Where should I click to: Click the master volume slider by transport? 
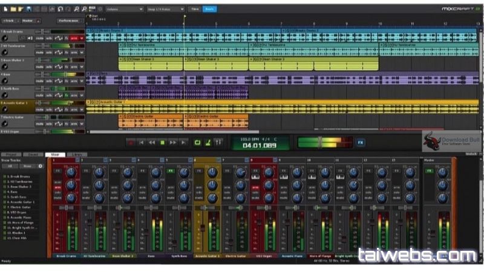[321, 142]
